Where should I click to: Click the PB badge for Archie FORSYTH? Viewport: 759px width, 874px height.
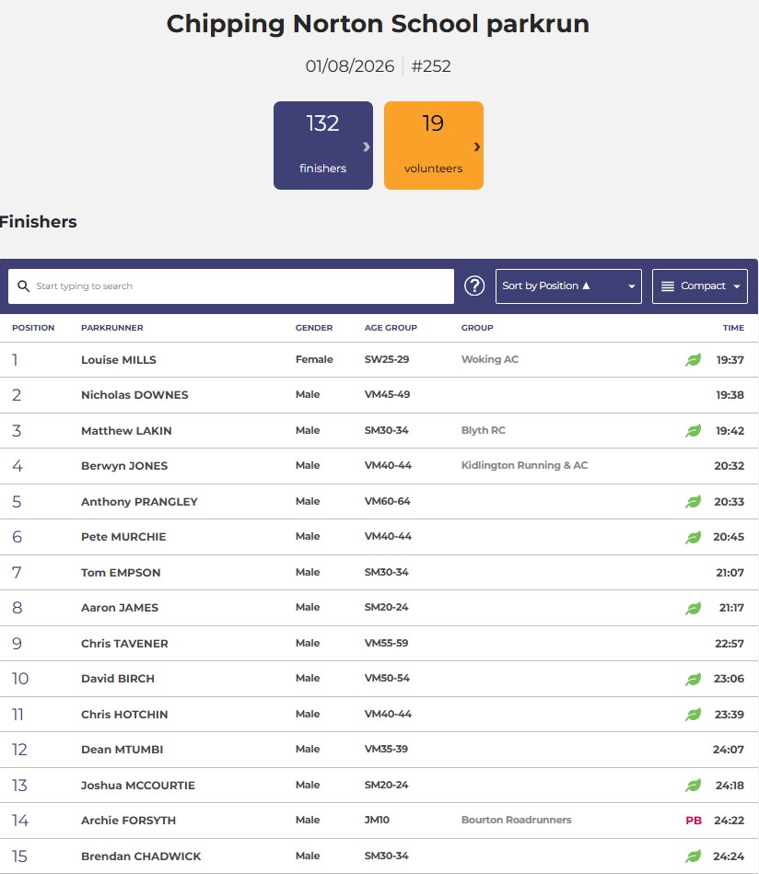694,820
